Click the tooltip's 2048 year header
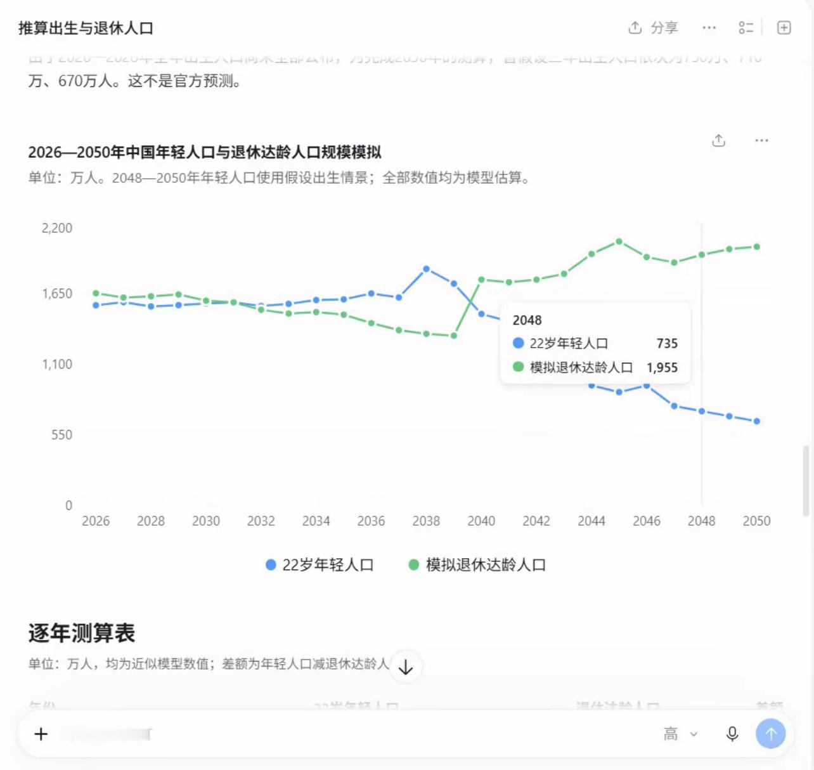The height and width of the screenshot is (770, 814). point(527,320)
